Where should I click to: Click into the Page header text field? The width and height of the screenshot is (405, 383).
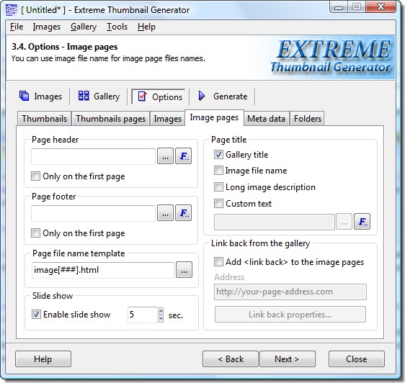click(93, 156)
